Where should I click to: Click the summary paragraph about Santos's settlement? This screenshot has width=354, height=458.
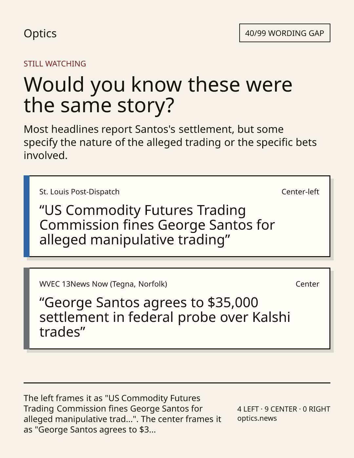tap(170, 142)
